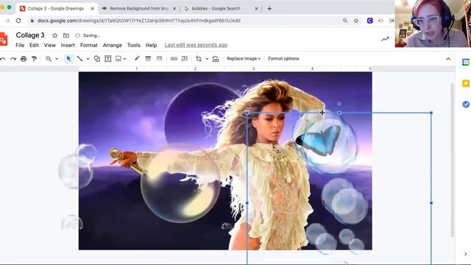Open the Tools menu
The image size is (471, 265).
pos(134,45)
